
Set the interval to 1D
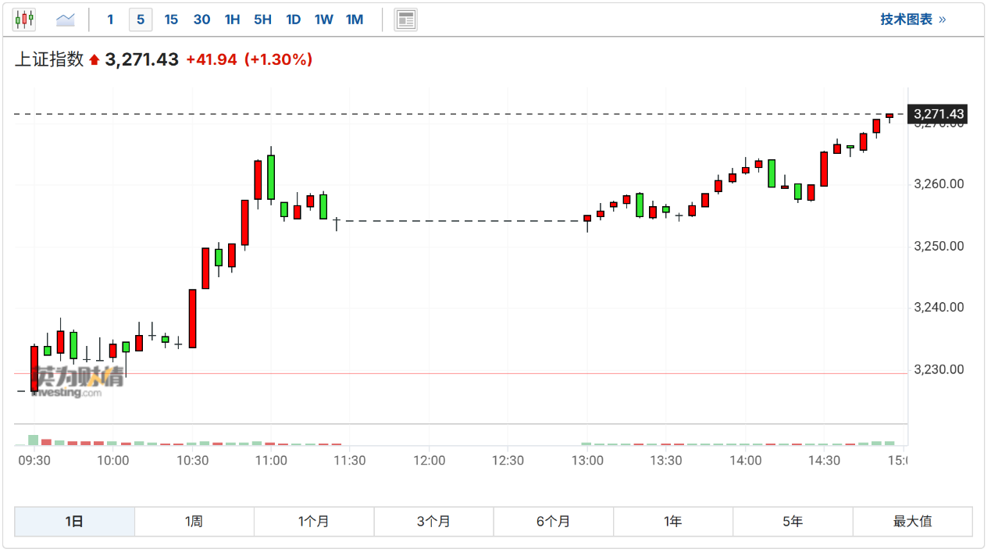[293, 20]
